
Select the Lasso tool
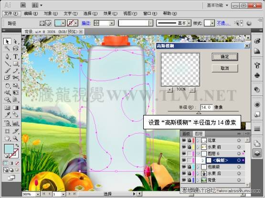15,49
